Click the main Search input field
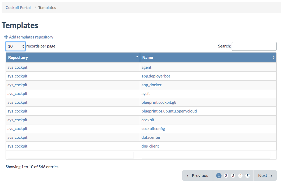The height and width of the screenshot is (186, 281). pyautogui.click(x=254, y=46)
